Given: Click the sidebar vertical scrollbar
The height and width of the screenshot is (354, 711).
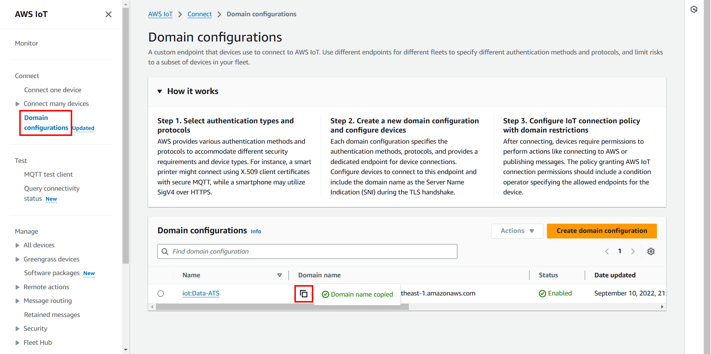Looking at the screenshot, I should 126,135.
